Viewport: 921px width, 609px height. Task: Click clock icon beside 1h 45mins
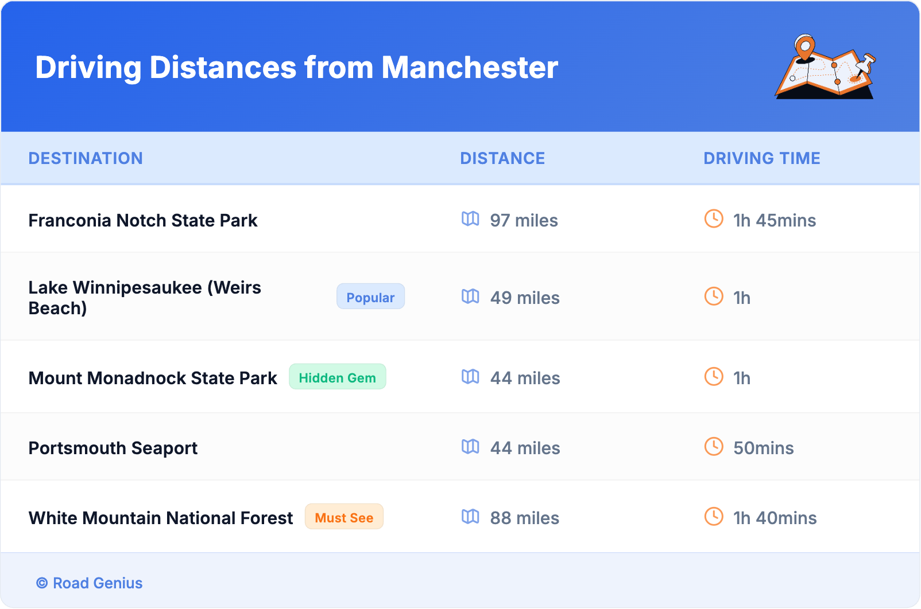(714, 219)
